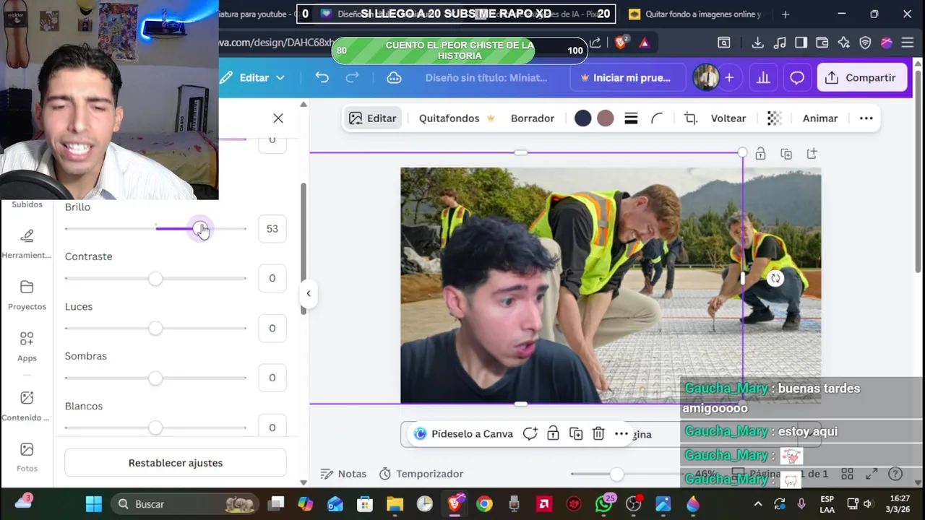Open the Temporizador timer
Viewport: 925px width, 520px height.
(421, 474)
